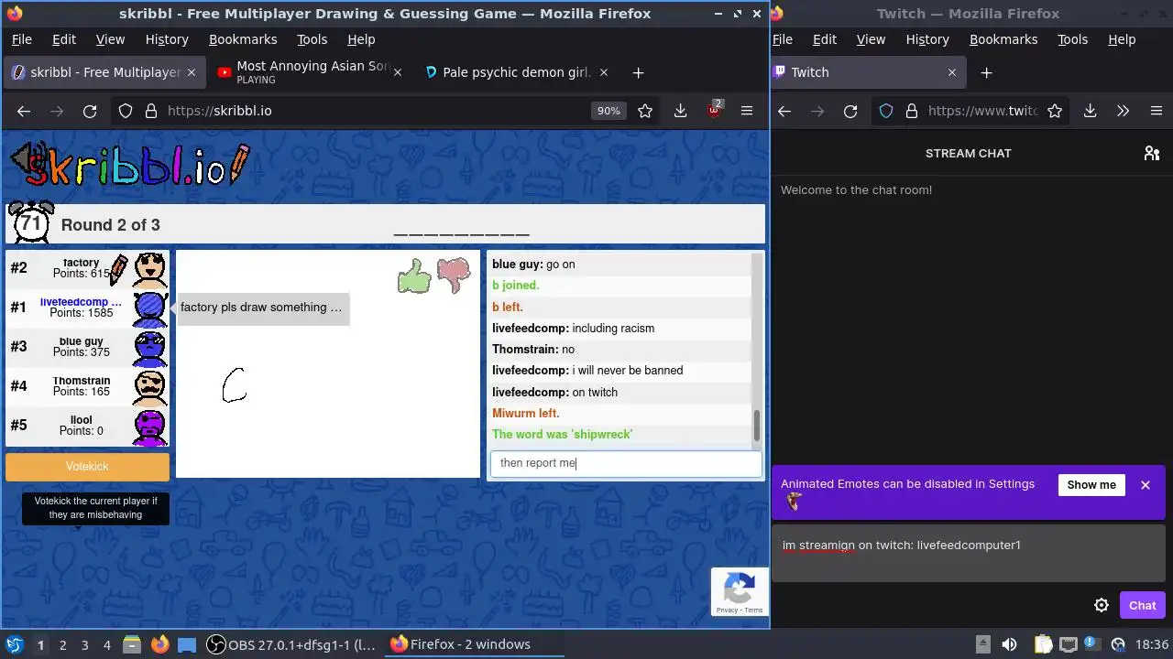Open a new tab in skribbl Firefox window
Screen dimensions: 1173x659
(x=638, y=72)
